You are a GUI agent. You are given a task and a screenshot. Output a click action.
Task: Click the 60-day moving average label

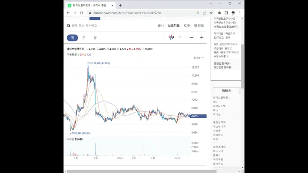click(x=85, y=55)
